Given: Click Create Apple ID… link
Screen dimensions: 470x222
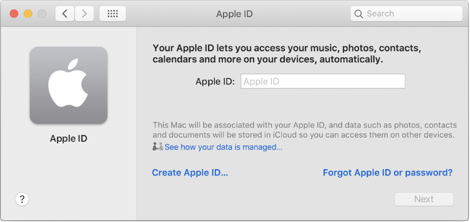Looking at the screenshot, I should click(190, 173).
